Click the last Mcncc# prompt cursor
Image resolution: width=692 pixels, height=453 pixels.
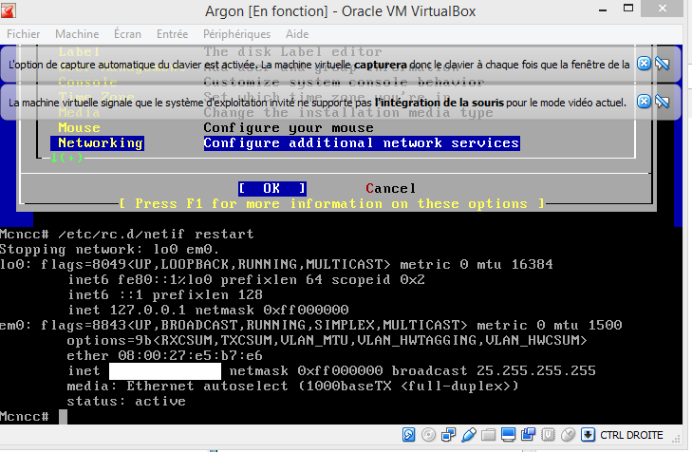click(63, 416)
